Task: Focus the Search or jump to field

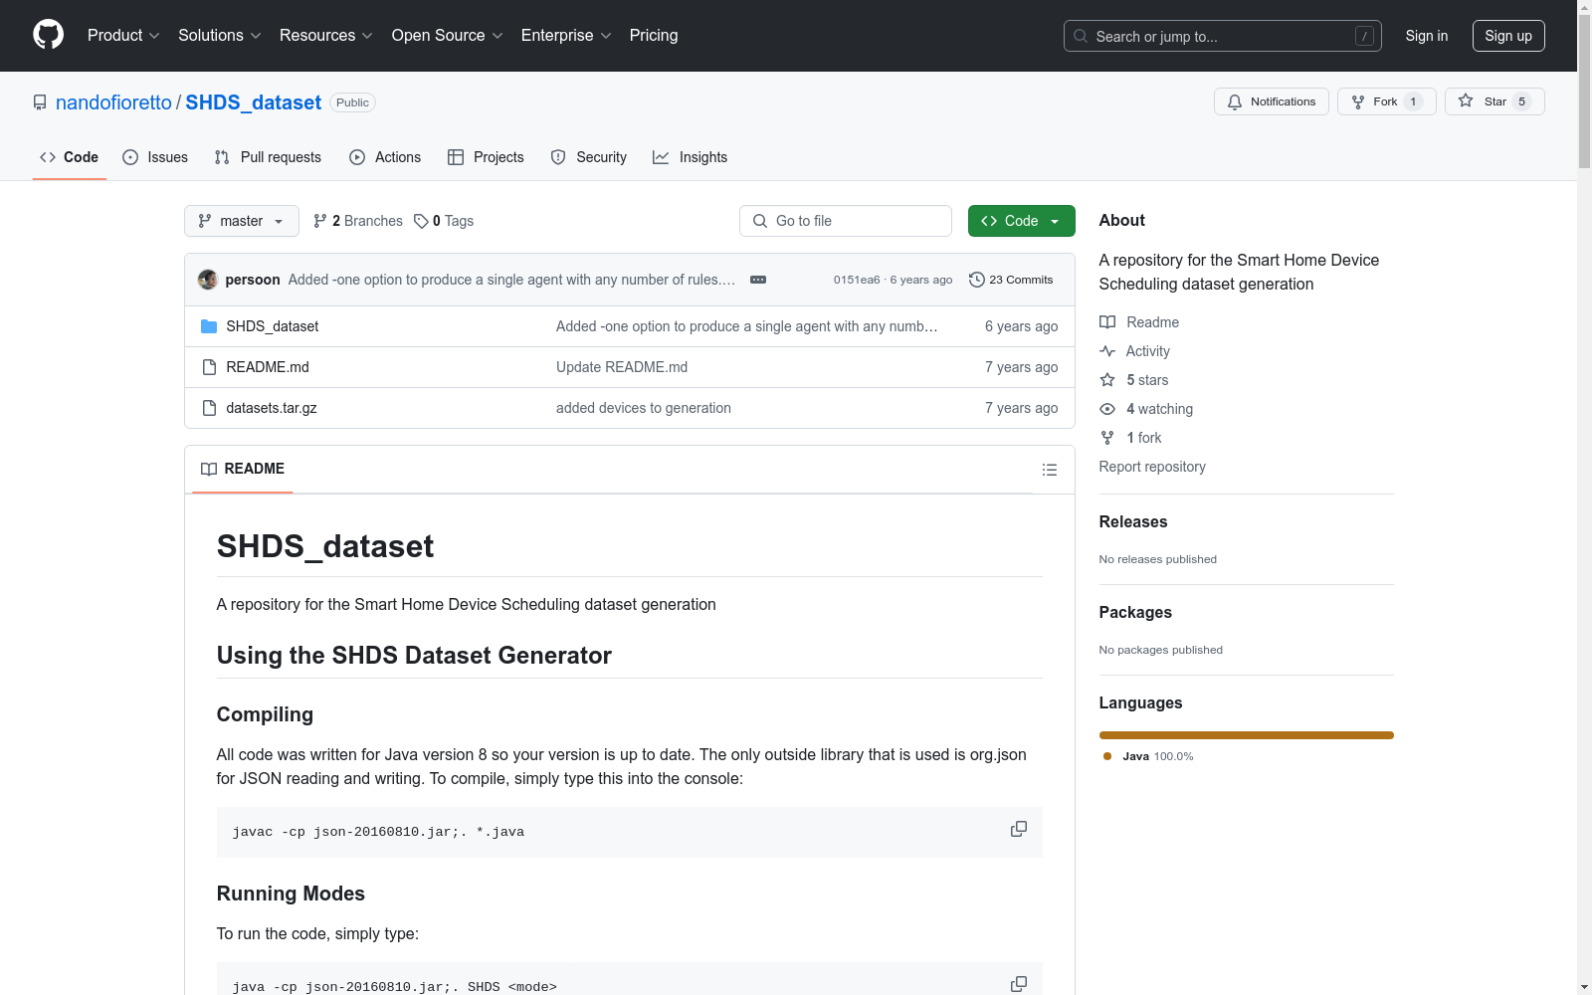Action: [x=1223, y=36]
